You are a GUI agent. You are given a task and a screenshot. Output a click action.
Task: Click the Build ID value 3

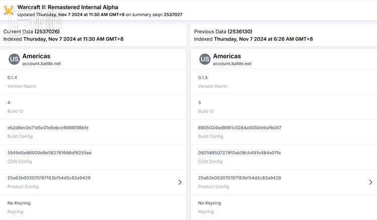200,102
